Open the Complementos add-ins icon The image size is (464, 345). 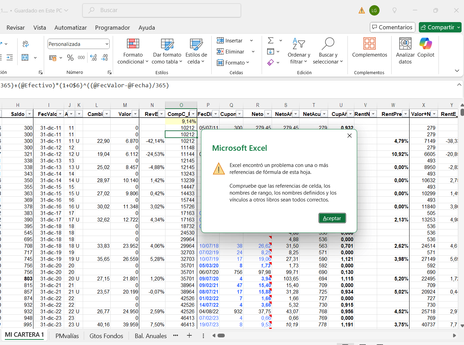point(369,44)
